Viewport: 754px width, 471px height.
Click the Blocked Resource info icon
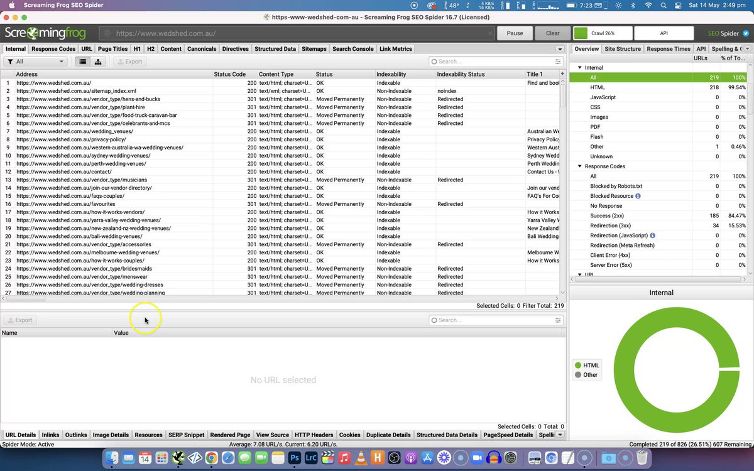pyautogui.click(x=638, y=196)
